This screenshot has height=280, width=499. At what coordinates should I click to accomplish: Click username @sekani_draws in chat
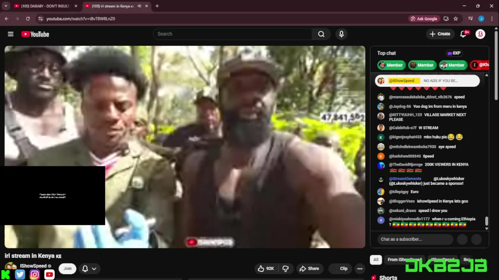coord(403,210)
